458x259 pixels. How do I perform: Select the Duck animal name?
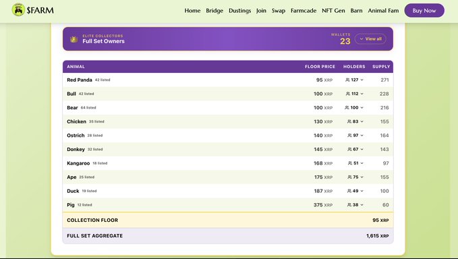tap(73, 191)
